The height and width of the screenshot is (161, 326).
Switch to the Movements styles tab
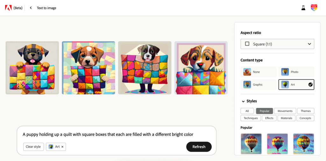(285, 111)
